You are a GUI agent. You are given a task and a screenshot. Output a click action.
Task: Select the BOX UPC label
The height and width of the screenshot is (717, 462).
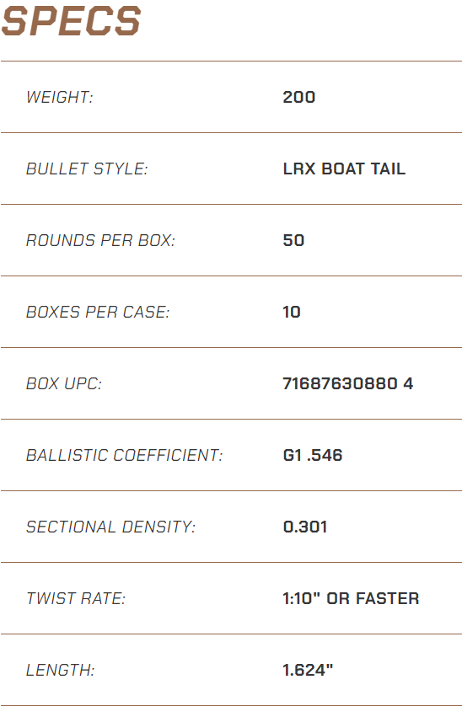[63, 383]
